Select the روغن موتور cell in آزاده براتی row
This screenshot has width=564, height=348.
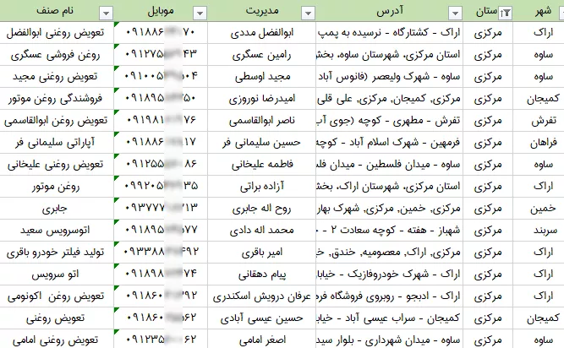point(57,187)
